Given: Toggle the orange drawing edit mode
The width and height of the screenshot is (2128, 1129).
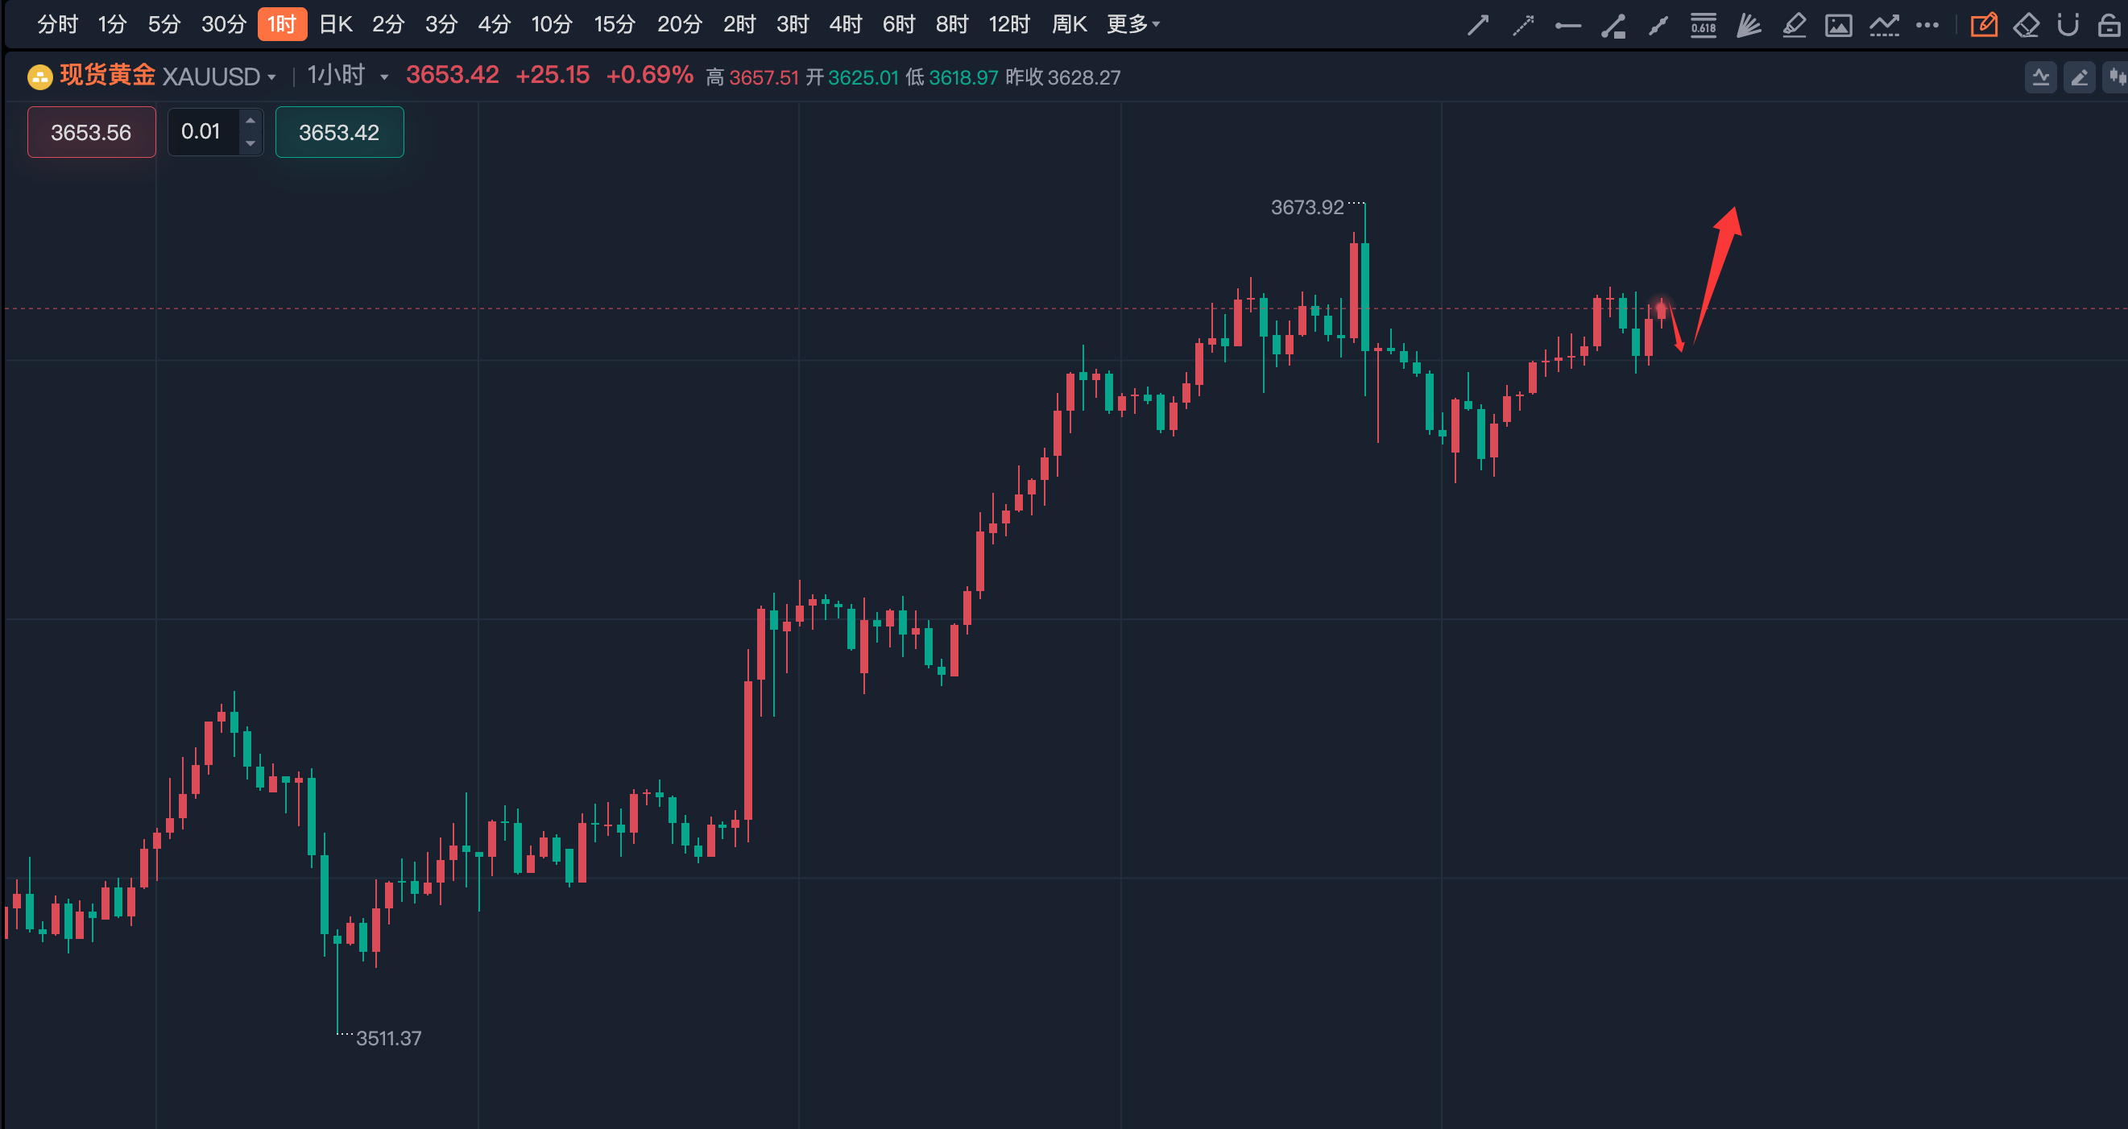Looking at the screenshot, I should click(x=1984, y=26).
